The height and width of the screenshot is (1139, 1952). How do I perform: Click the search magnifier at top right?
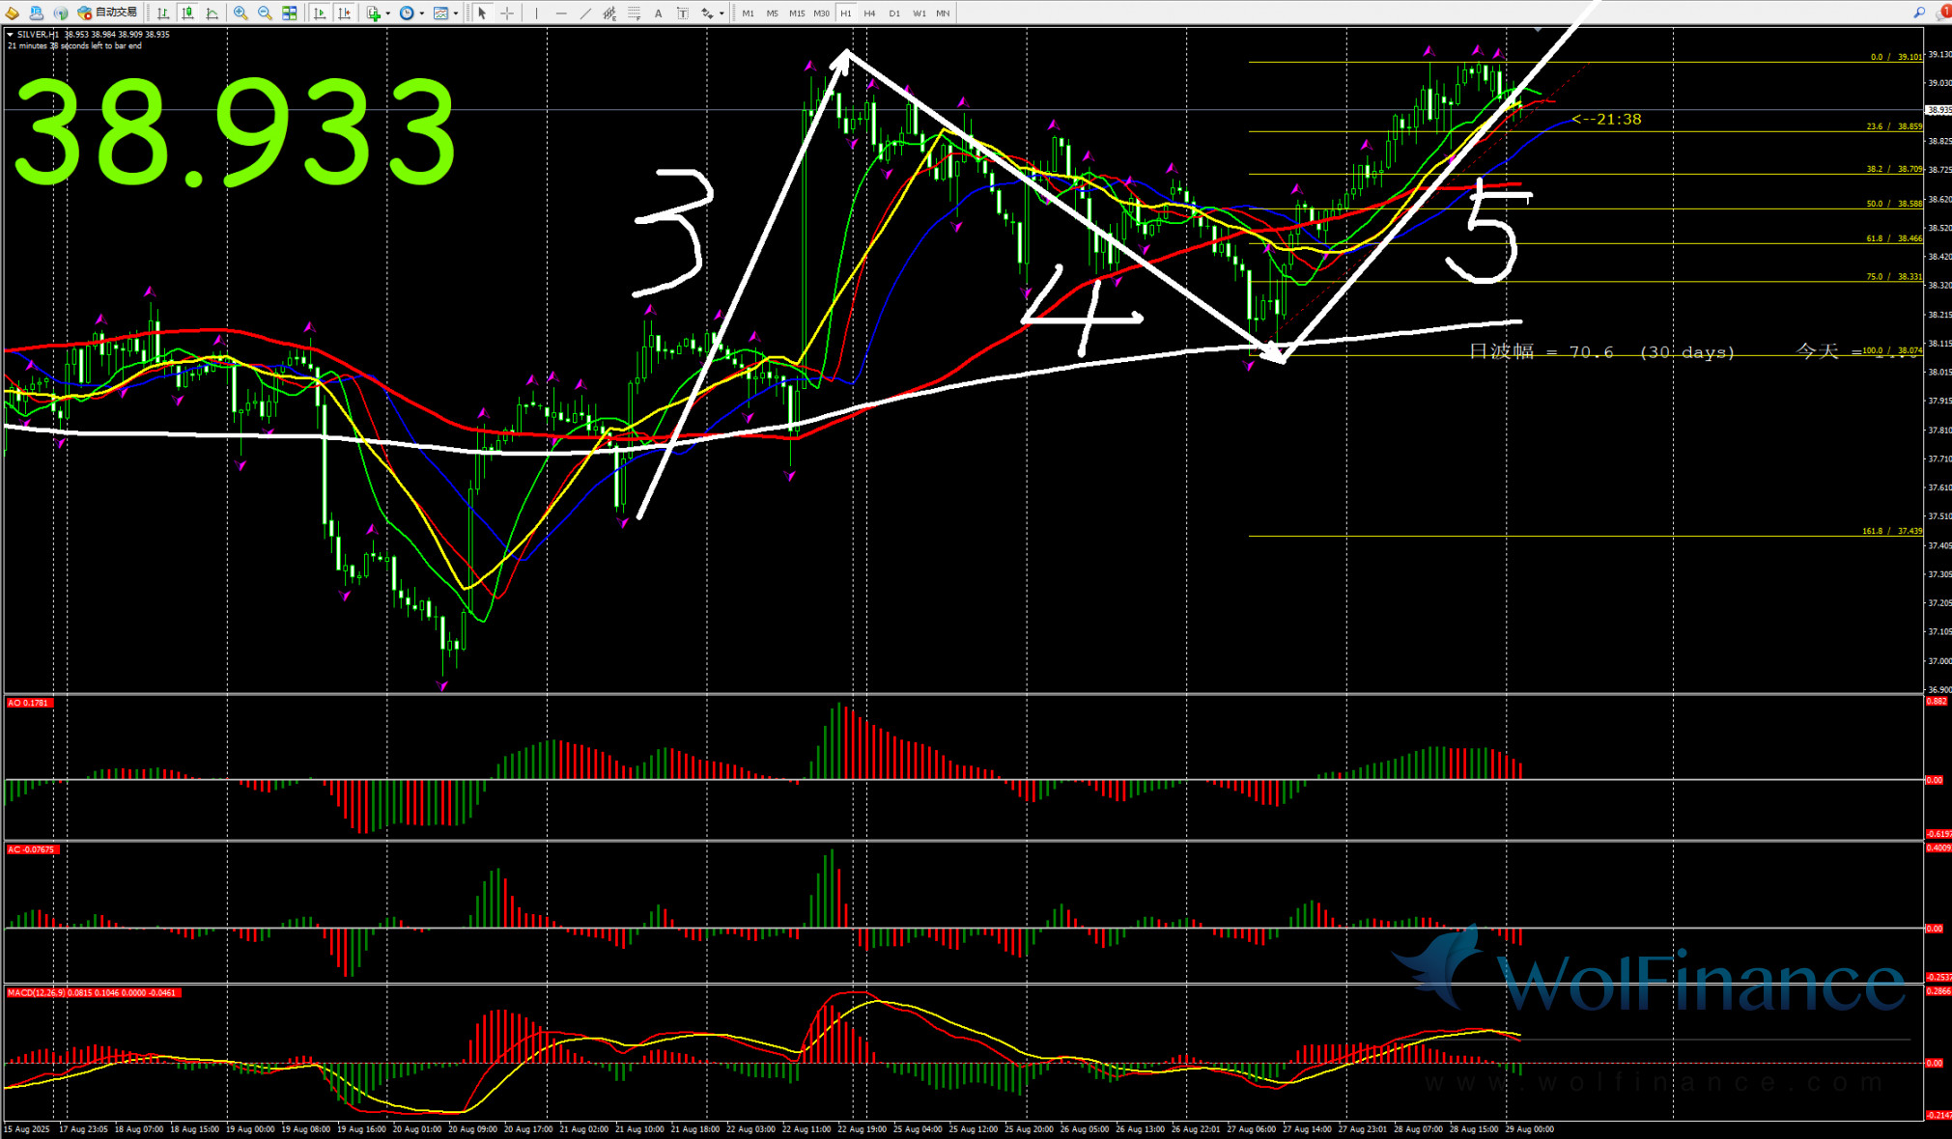[1918, 12]
